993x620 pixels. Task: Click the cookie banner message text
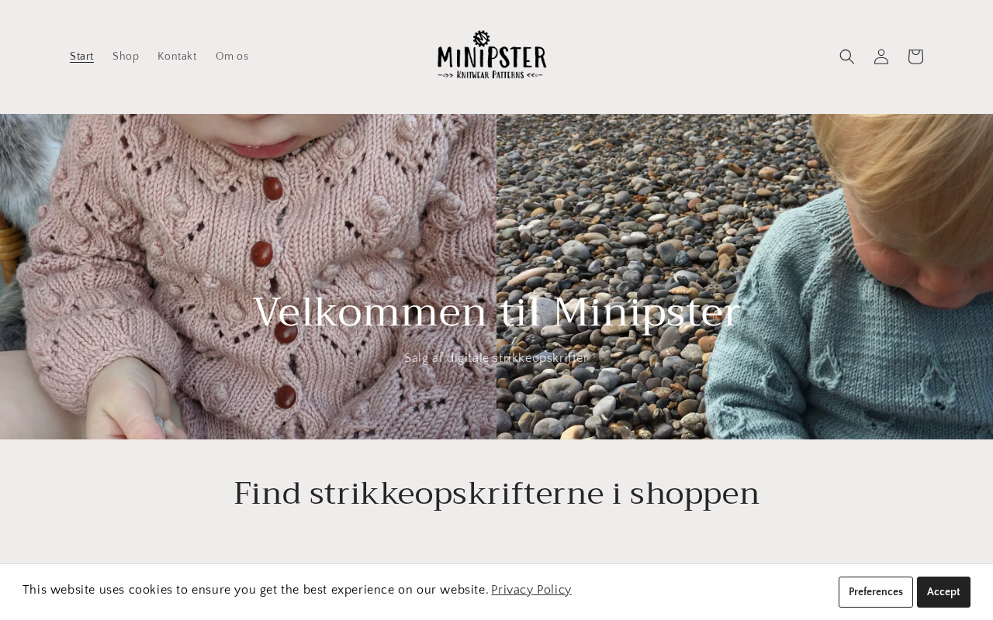click(255, 590)
